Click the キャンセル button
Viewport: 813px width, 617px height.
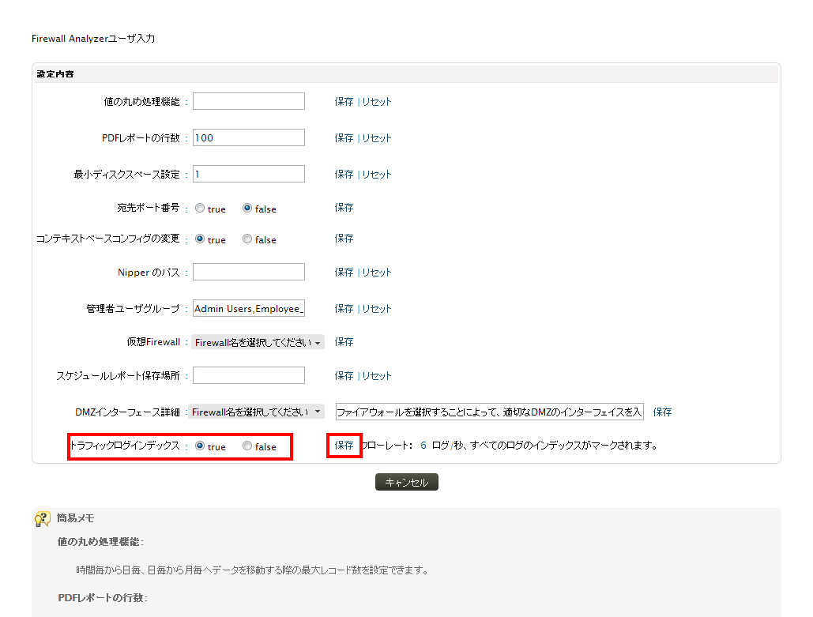406,482
